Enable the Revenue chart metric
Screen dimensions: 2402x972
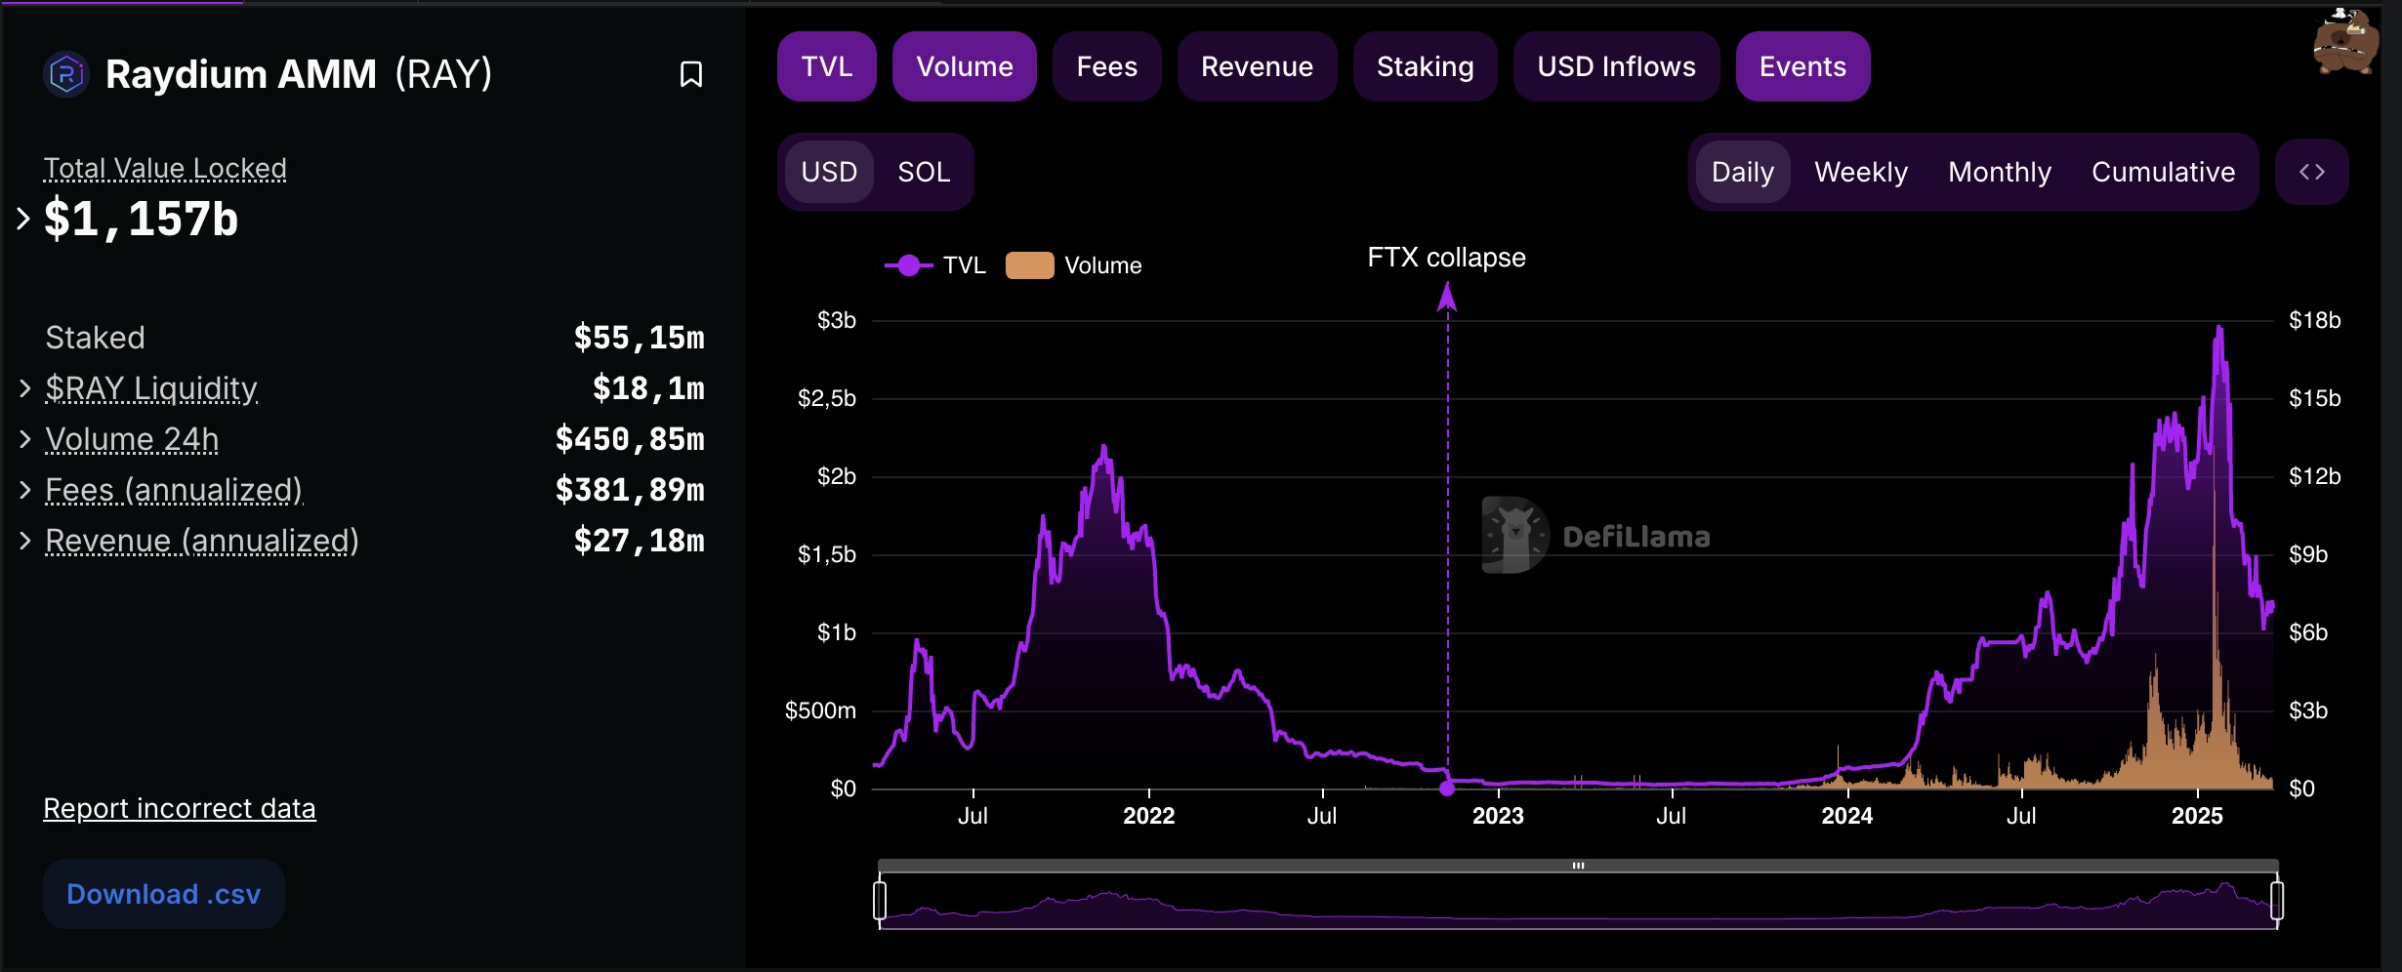pyautogui.click(x=1257, y=66)
